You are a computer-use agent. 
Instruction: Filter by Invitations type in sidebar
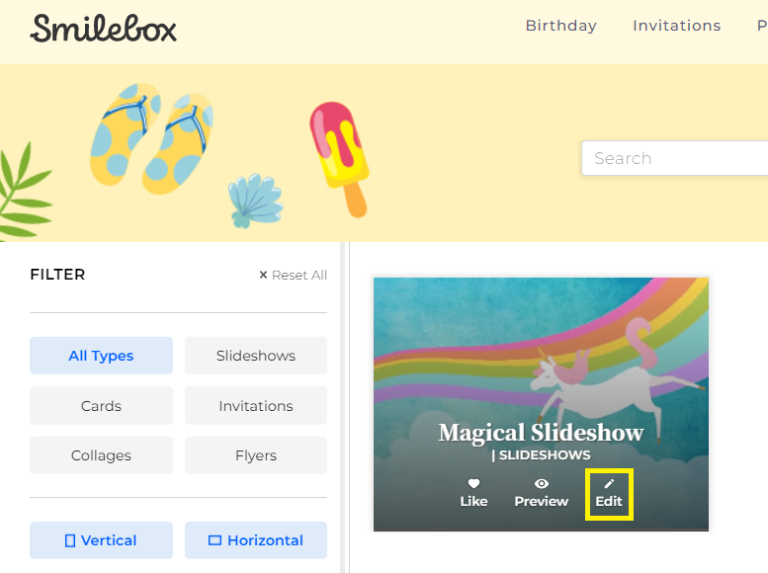pos(256,405)
